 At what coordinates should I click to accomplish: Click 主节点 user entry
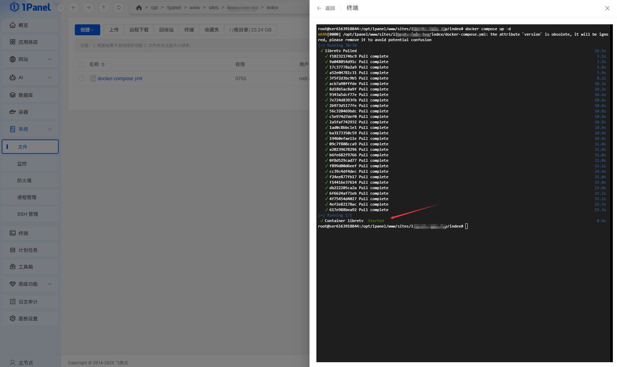pyautogui.click(x=21, y=363)
